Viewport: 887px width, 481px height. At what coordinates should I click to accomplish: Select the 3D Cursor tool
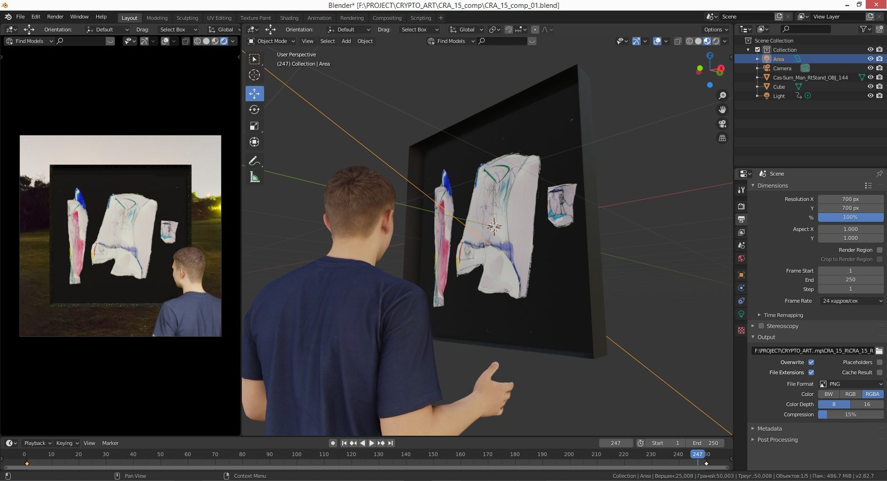pyautogui.click(x=254, y=75)
